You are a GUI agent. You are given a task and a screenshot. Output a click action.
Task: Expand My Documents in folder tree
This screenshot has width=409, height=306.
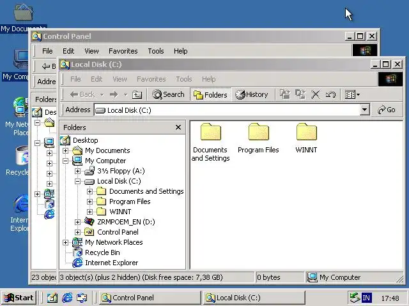65,150
